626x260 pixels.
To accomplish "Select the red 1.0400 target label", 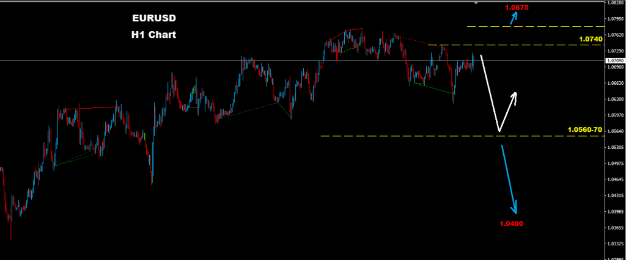I will click(x=511, y=224).
